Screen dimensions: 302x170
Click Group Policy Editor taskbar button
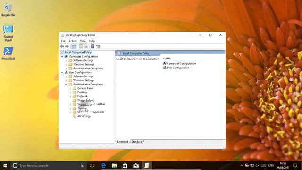point(147,166)
